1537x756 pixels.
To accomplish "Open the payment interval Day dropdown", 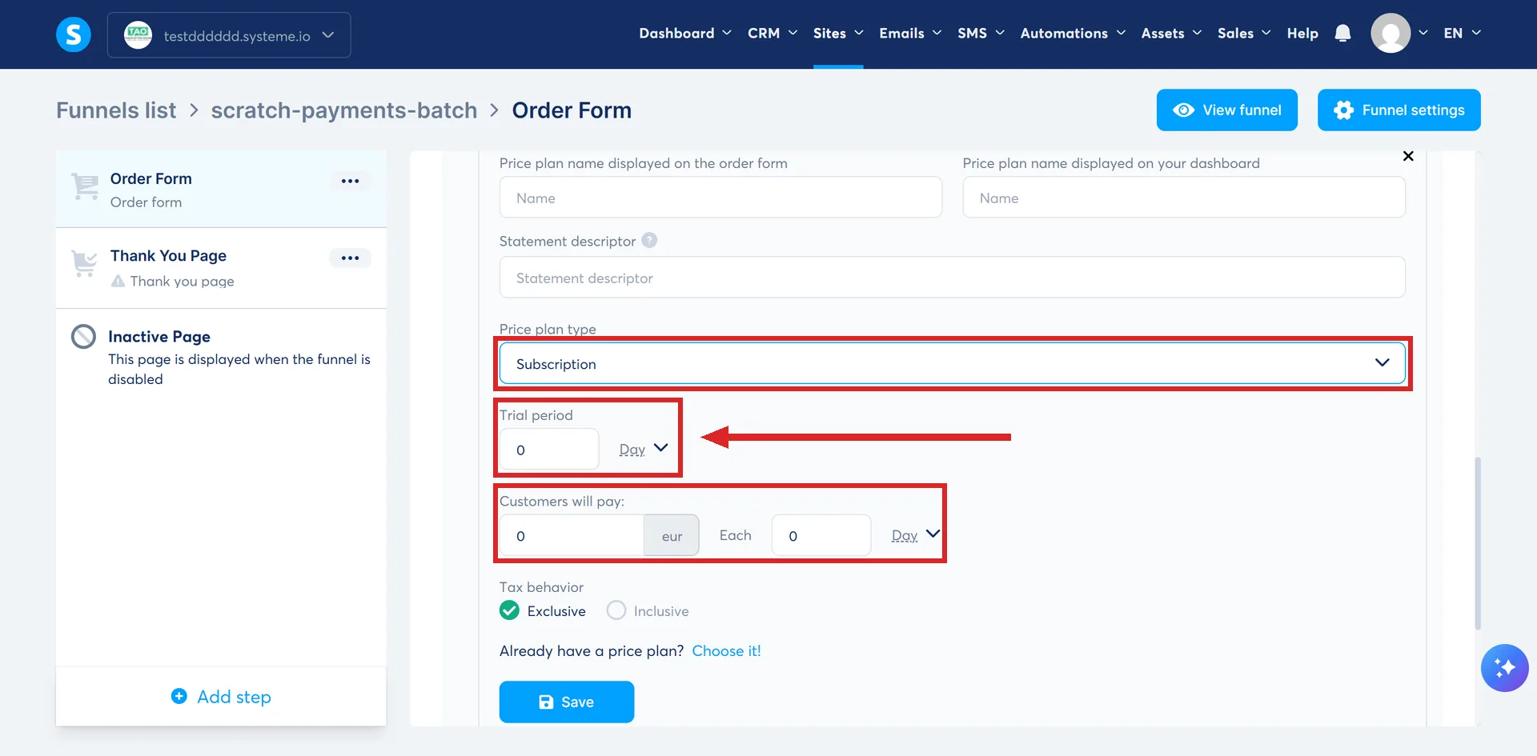I will click(915, 534).
